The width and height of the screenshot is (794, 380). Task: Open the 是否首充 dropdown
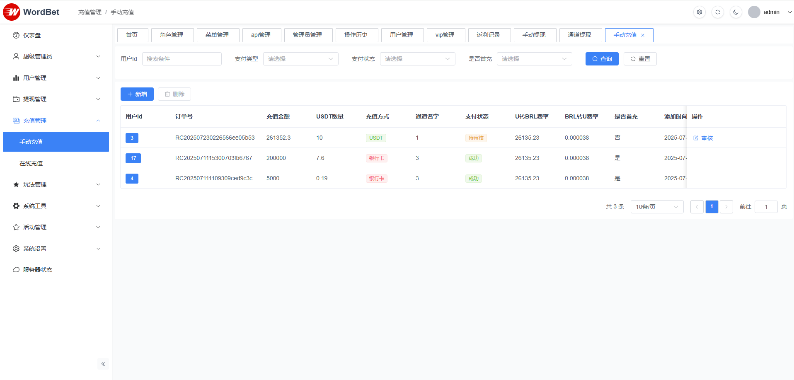534,59
